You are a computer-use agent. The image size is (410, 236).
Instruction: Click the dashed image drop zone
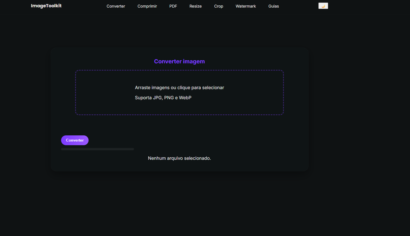(x=179, y=92)
